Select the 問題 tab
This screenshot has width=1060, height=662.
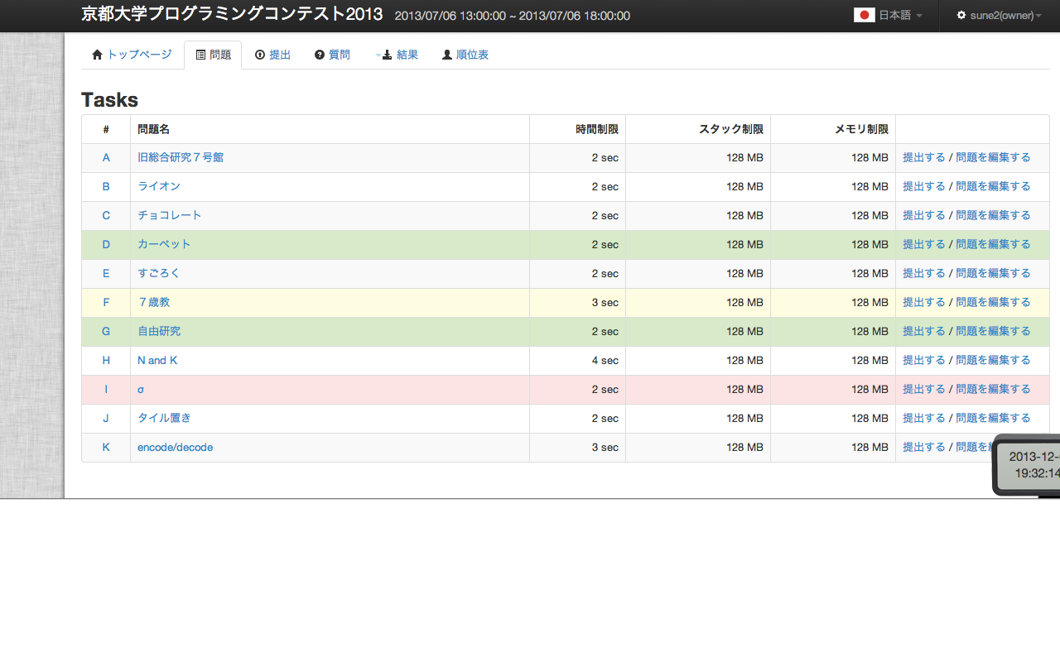213,55
